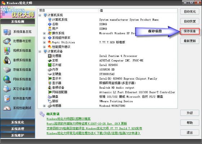202x144 pixels.
Task: Click the 主硬盘 disk icon
Action: (50, 74)
